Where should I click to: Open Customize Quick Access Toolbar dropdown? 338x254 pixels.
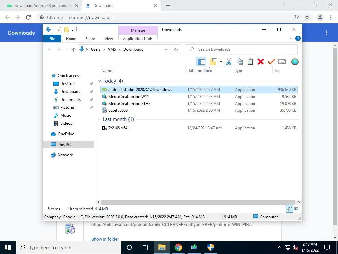click(x=72, y=30)
